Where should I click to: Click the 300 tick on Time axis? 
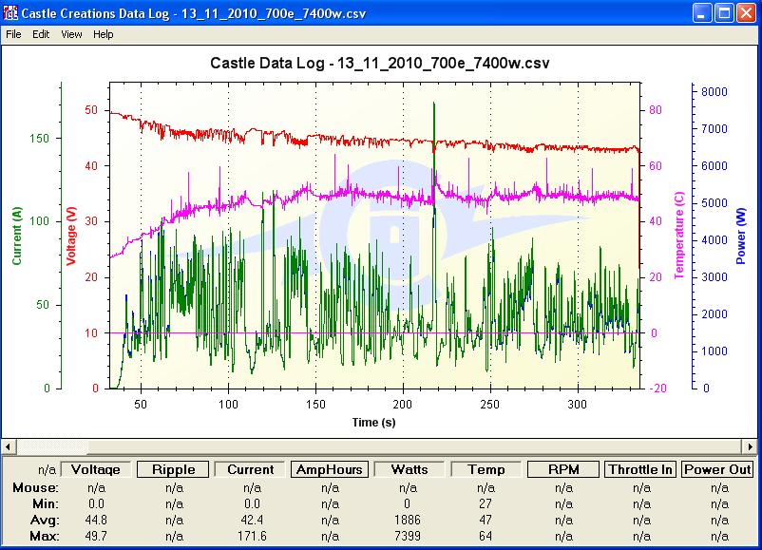pyautogui.click(x=578, y=405)
